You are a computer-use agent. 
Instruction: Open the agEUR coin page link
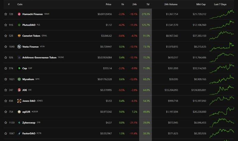pos(26,112)
